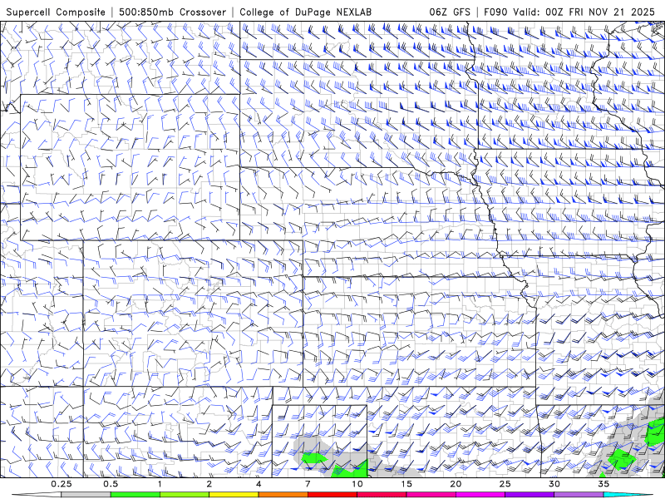
Task: Pick the purple color bar segment
Action: coord(530,495)
